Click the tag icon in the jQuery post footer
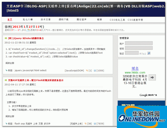 6,71
